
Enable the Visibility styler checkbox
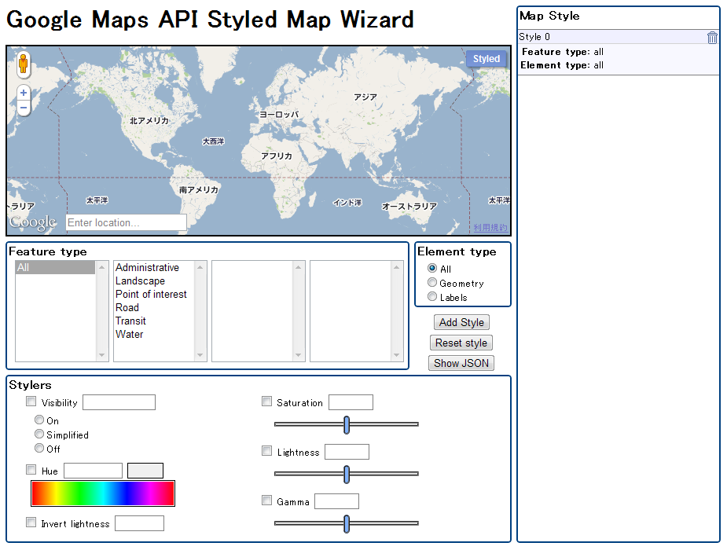click(31, 401)
